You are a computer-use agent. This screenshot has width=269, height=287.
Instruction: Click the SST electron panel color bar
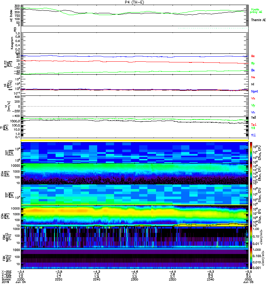(x=251, y=195)
